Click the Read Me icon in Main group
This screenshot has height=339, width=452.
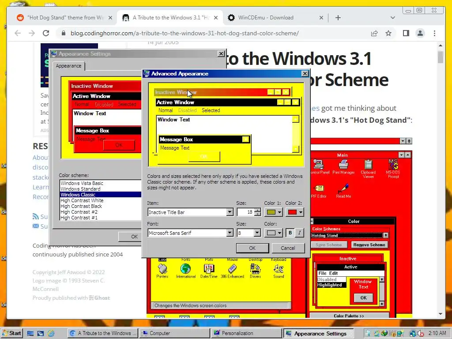coord(343,191)
